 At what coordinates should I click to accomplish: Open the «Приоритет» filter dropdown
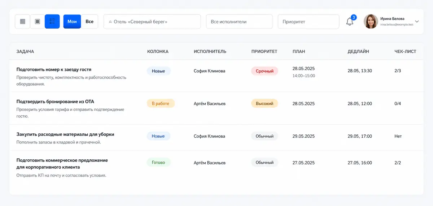point(309,21)
